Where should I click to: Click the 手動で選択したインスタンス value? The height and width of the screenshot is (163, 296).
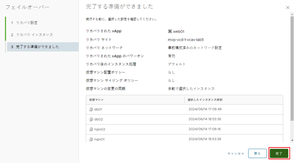click(191, 89)
